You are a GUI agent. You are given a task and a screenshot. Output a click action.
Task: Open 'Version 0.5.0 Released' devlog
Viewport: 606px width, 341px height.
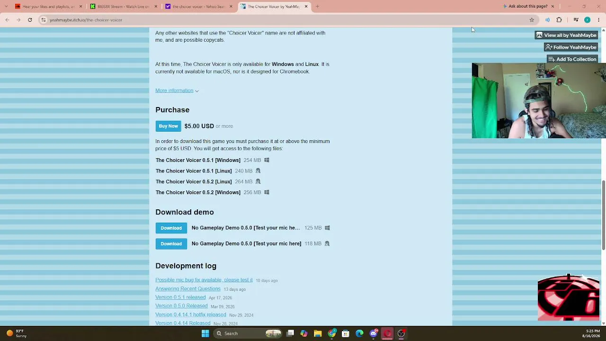181,306
